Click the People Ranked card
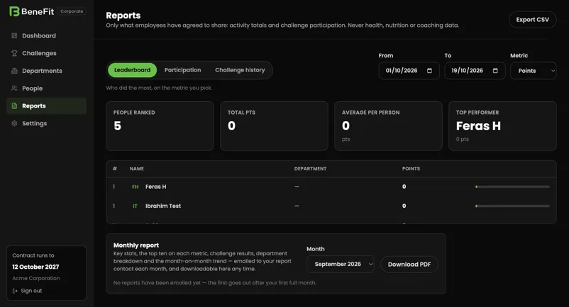Image resolution: width=569 pixels, height=307 pixels. (x=160, y=126)
